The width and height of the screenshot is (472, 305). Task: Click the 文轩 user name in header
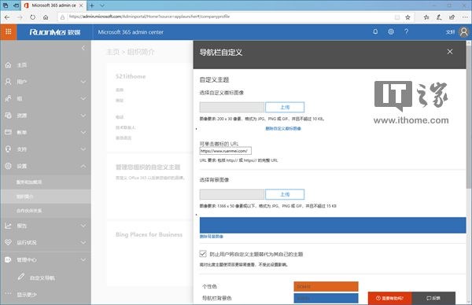coord(450,32)
